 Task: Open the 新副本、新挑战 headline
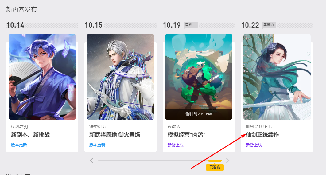click(x=30, y=135)
